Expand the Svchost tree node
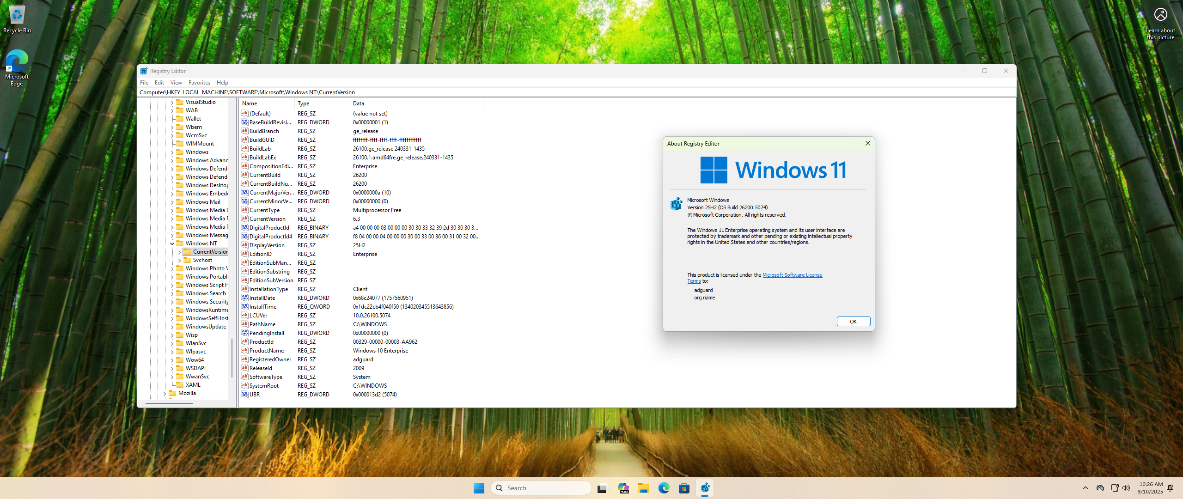Viewport: 1183px width, 499px height. 180,260
